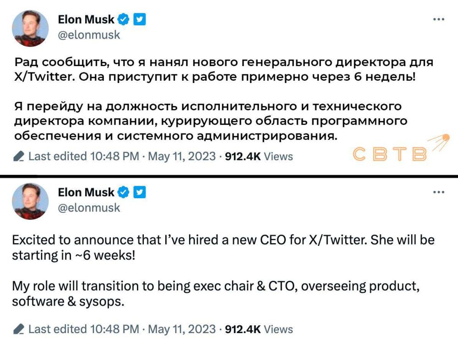The width and height of the screenshot is (458, 345).
Task: Click Elon Musk's avatar on the lower tweet
Action: click(x=30, y=201)
